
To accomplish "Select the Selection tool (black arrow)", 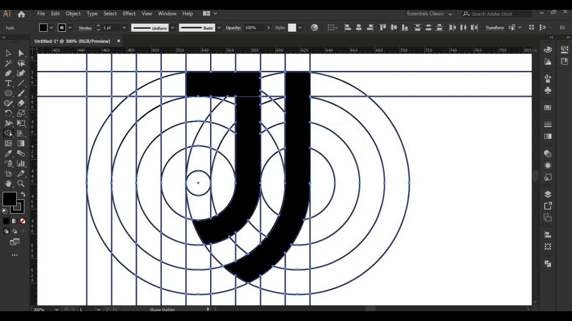I will (8, 53).
